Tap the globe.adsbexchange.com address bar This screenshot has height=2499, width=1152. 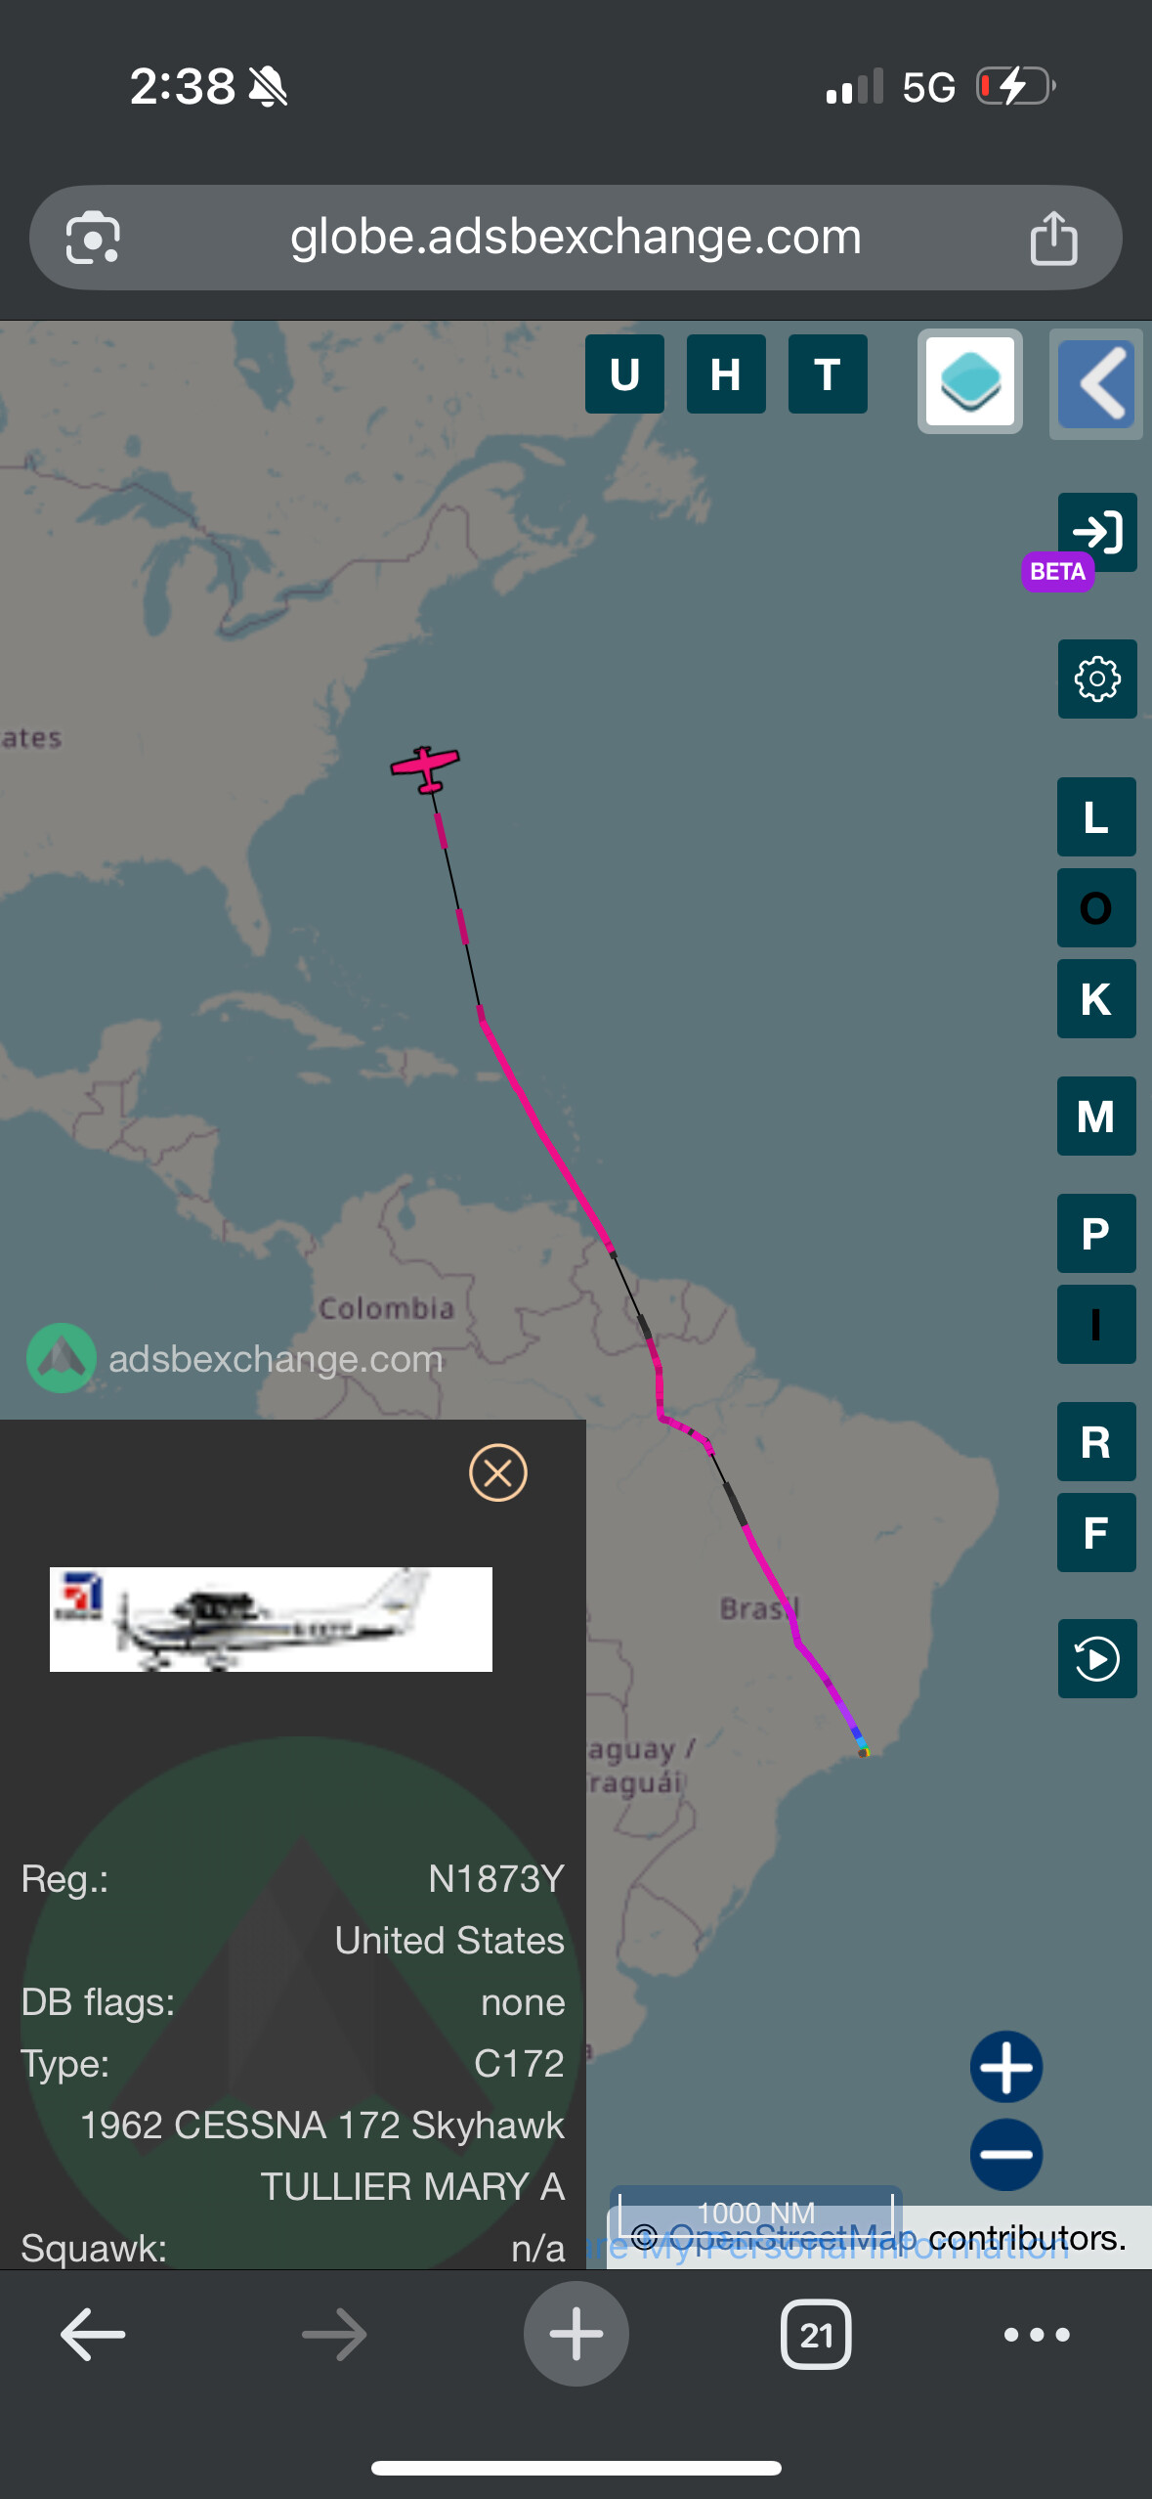click(576, 238)
